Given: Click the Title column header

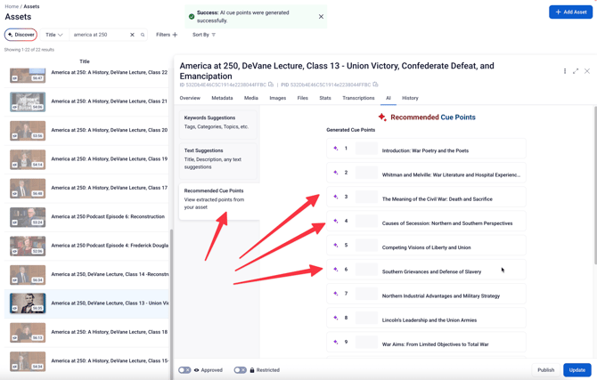Looking at the screenshot, I should 85,61.
